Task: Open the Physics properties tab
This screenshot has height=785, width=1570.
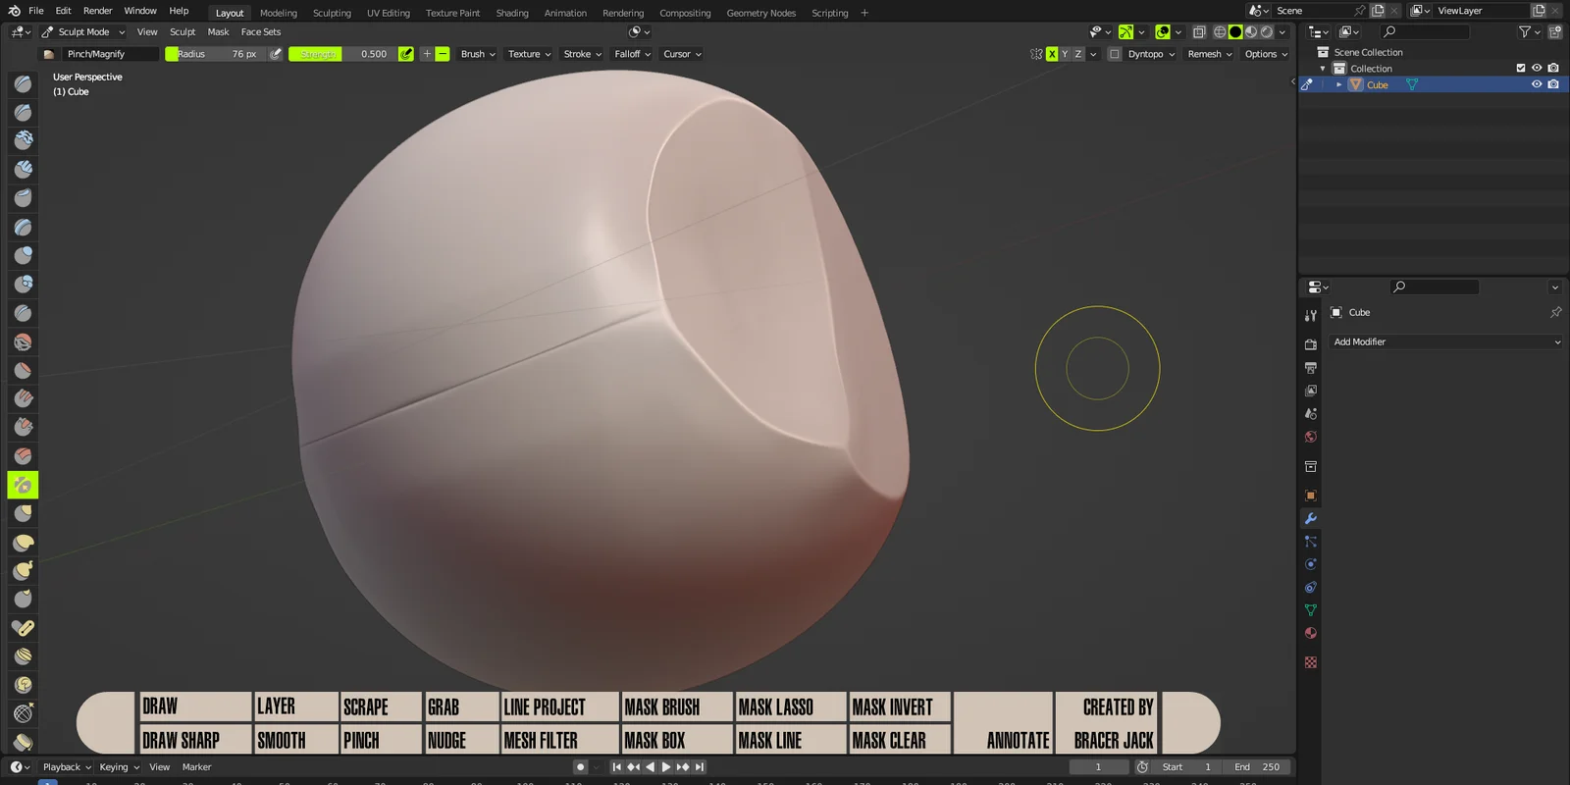Action: [x=1310, y=564]
